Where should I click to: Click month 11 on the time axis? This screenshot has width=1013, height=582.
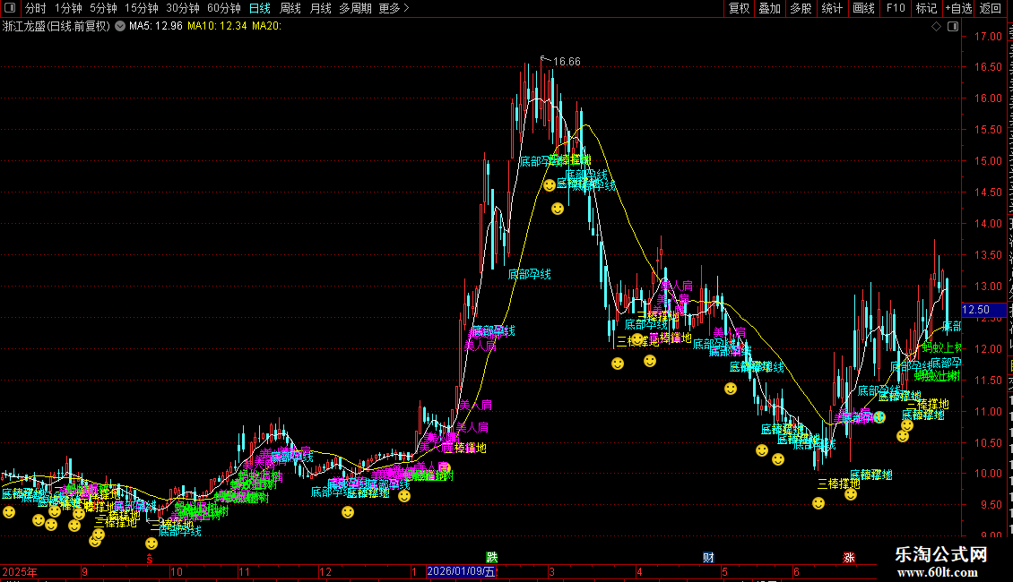pos(244,571)
